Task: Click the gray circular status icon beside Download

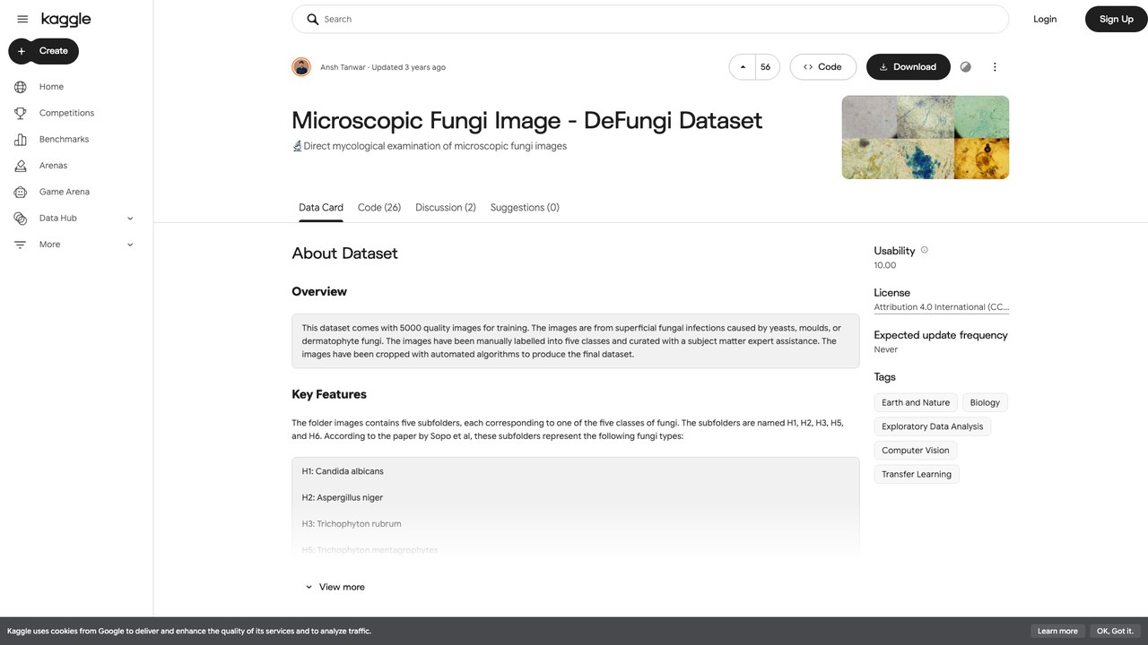Action: [x=966, y=67]
